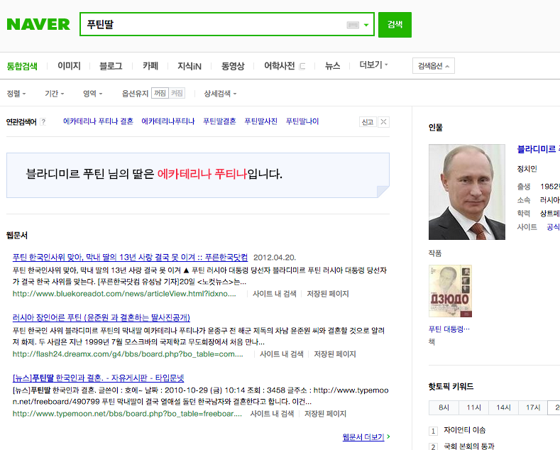
Task: Click the 연관검색어 help question mark icon
Action: tap(43, 122)
